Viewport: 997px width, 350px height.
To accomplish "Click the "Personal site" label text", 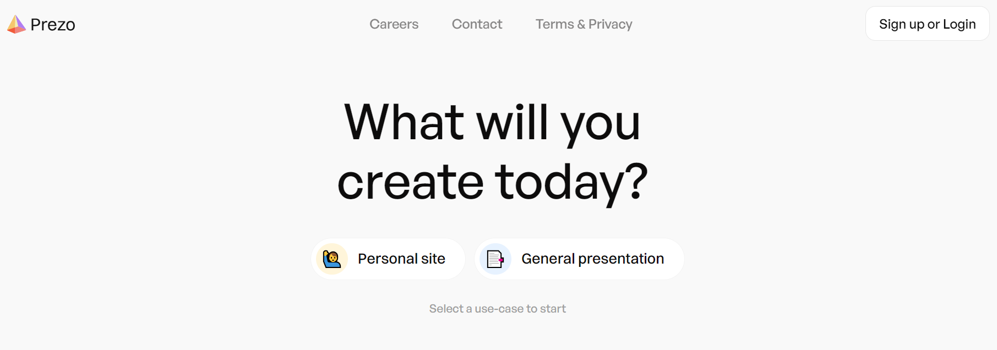I will click(x=401, y=259).
